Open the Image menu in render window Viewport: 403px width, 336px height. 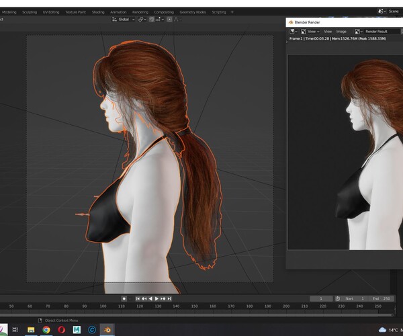[341, 32]
